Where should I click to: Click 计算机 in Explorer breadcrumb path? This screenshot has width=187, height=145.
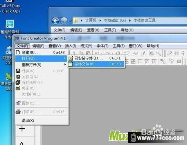pyautogui.click(x=91, y=20)
